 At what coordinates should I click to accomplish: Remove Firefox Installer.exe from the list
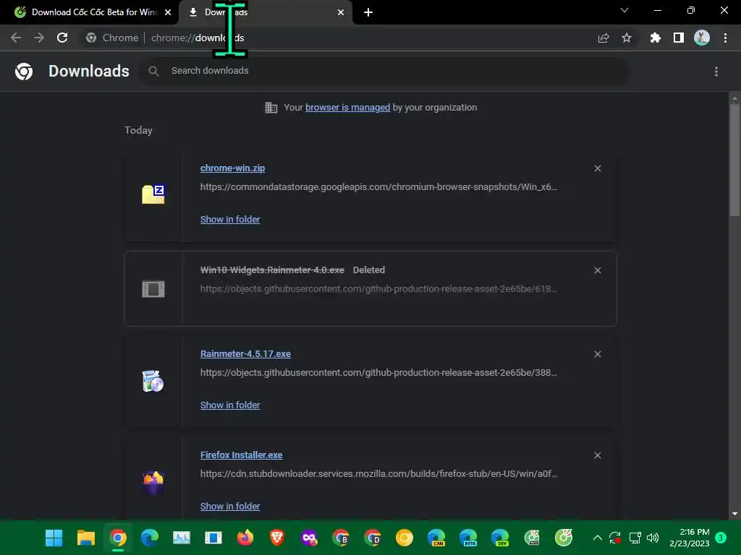(597, 455)
